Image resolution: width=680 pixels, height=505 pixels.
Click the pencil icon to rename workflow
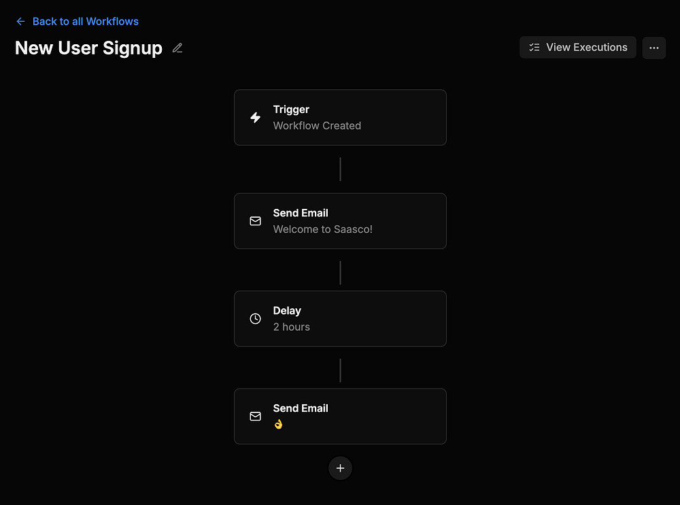(177, 48)
